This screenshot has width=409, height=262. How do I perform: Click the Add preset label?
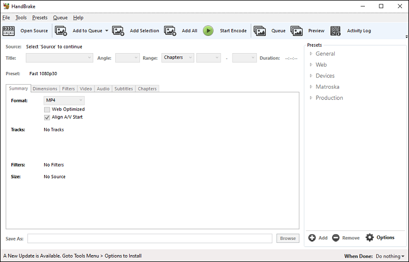coord(323,238)
